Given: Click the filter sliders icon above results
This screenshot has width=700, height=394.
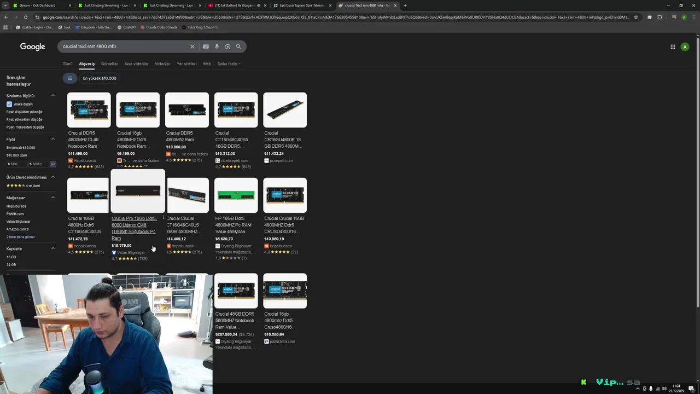Looking at the screenshot, I should [x=69, y=78].
